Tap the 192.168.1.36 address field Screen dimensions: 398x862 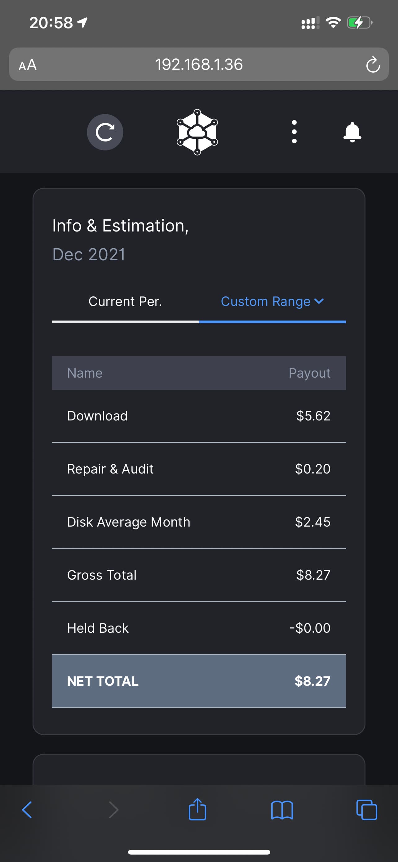[199, 65]
